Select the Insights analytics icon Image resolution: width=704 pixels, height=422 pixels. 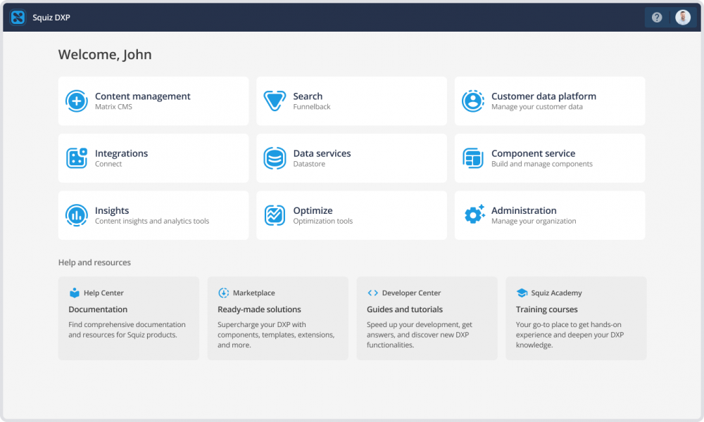pos(76,215)
